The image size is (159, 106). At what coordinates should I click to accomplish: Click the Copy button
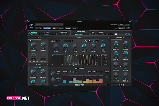[x=54, y=28]
